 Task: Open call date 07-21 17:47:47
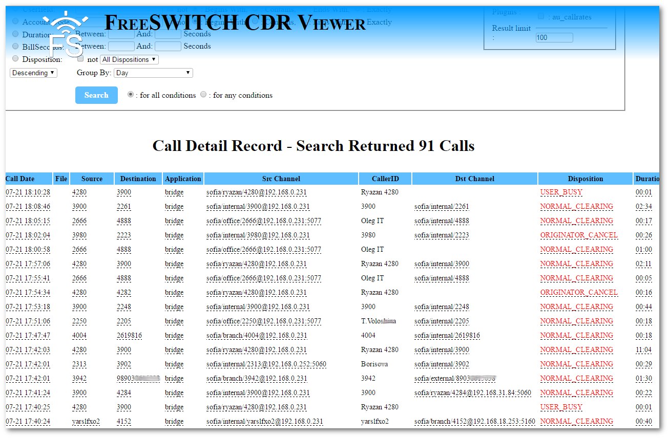pos(28,336)
